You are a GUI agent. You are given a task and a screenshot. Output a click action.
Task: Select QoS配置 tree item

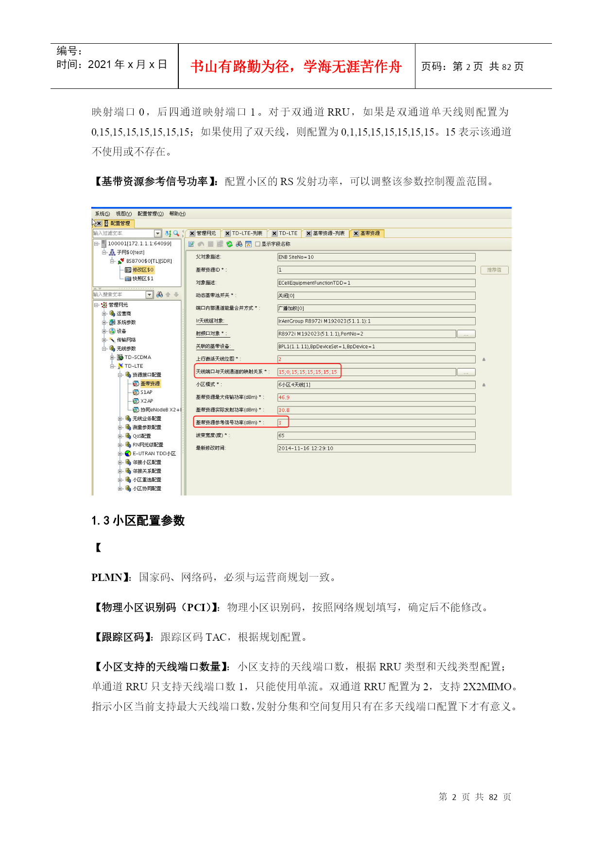(142, 436)
